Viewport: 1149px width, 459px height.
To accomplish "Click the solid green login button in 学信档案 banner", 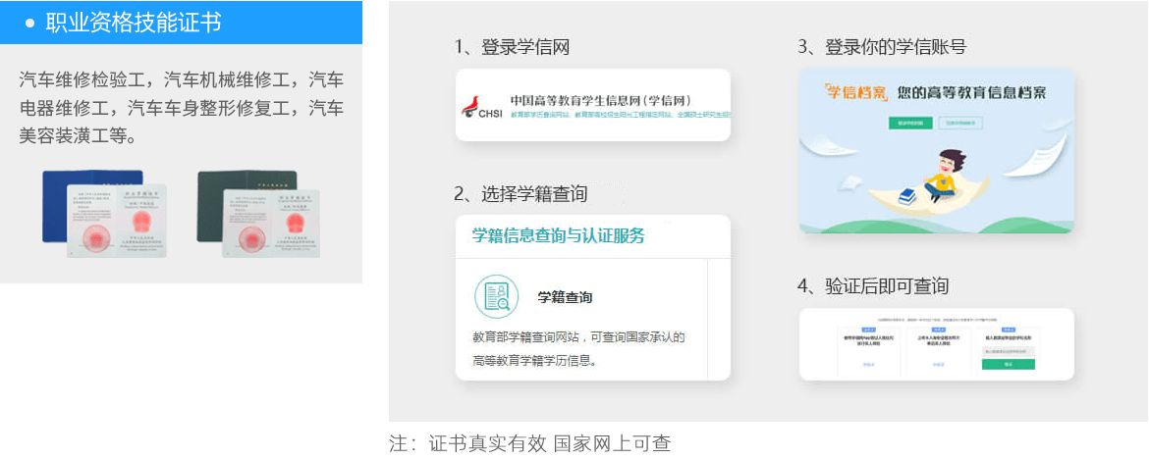I will click(x=910, y=123).
